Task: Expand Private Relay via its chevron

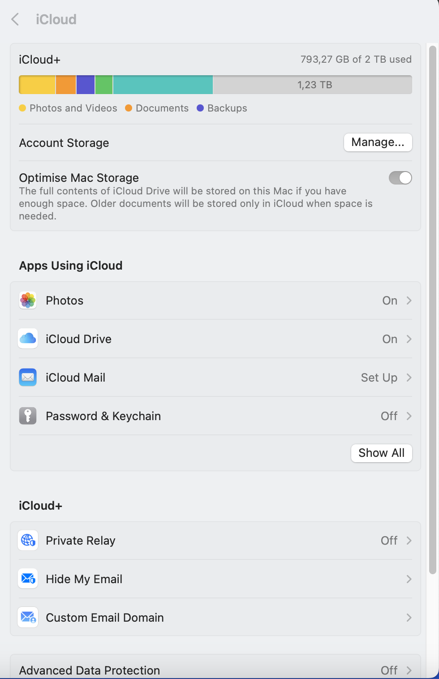Action: (409, 541)
